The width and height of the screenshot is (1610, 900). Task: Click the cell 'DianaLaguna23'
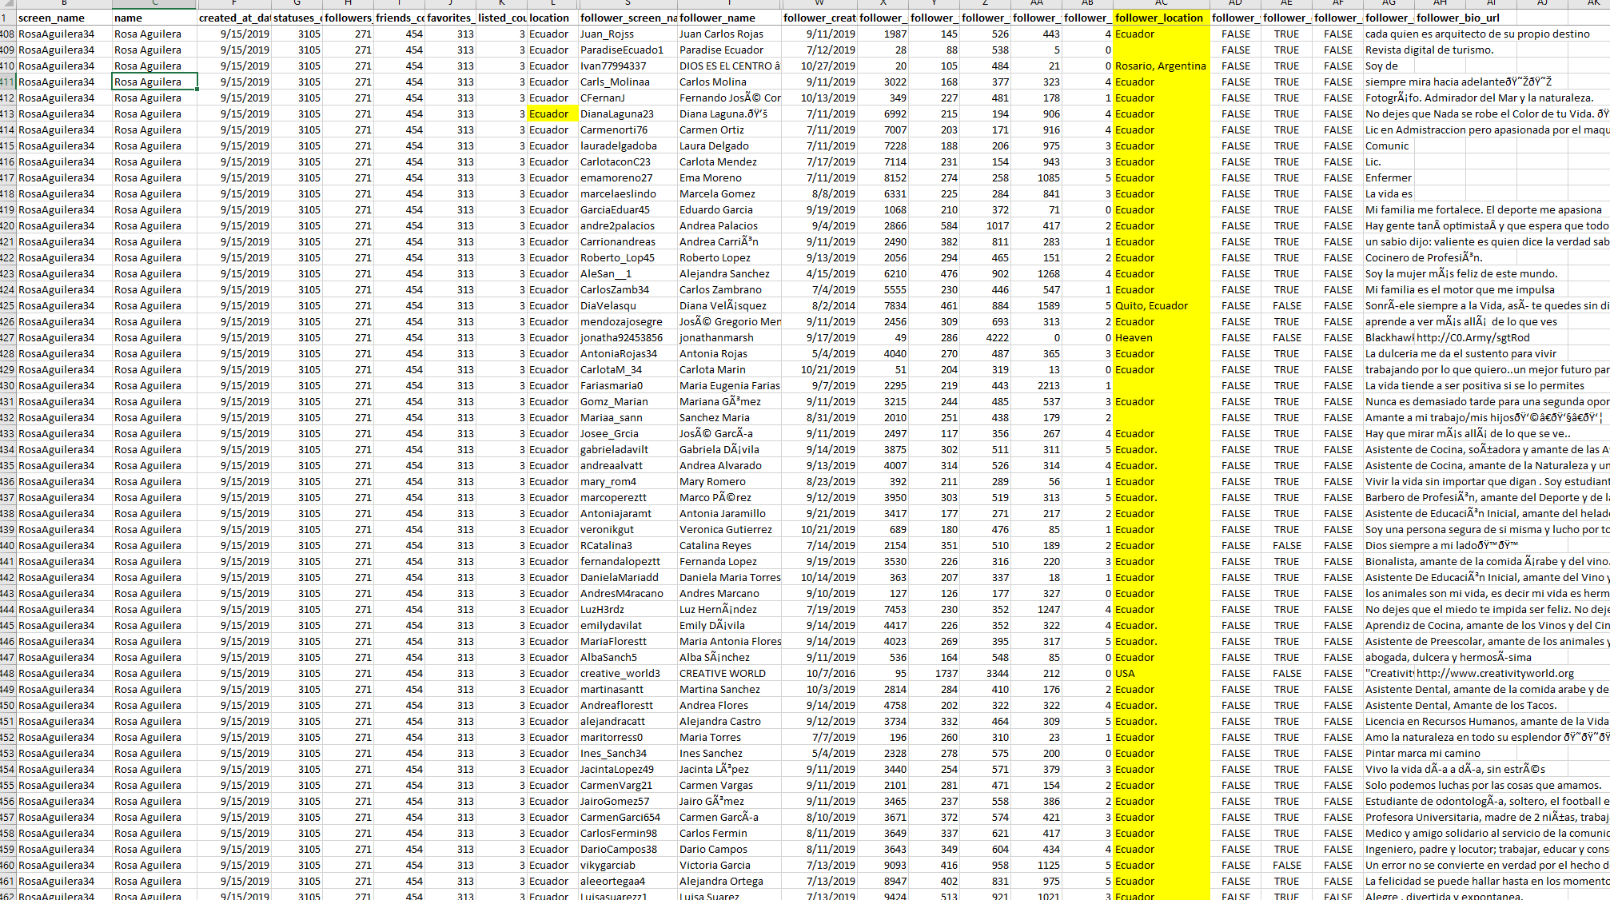(x=628, y=113)
